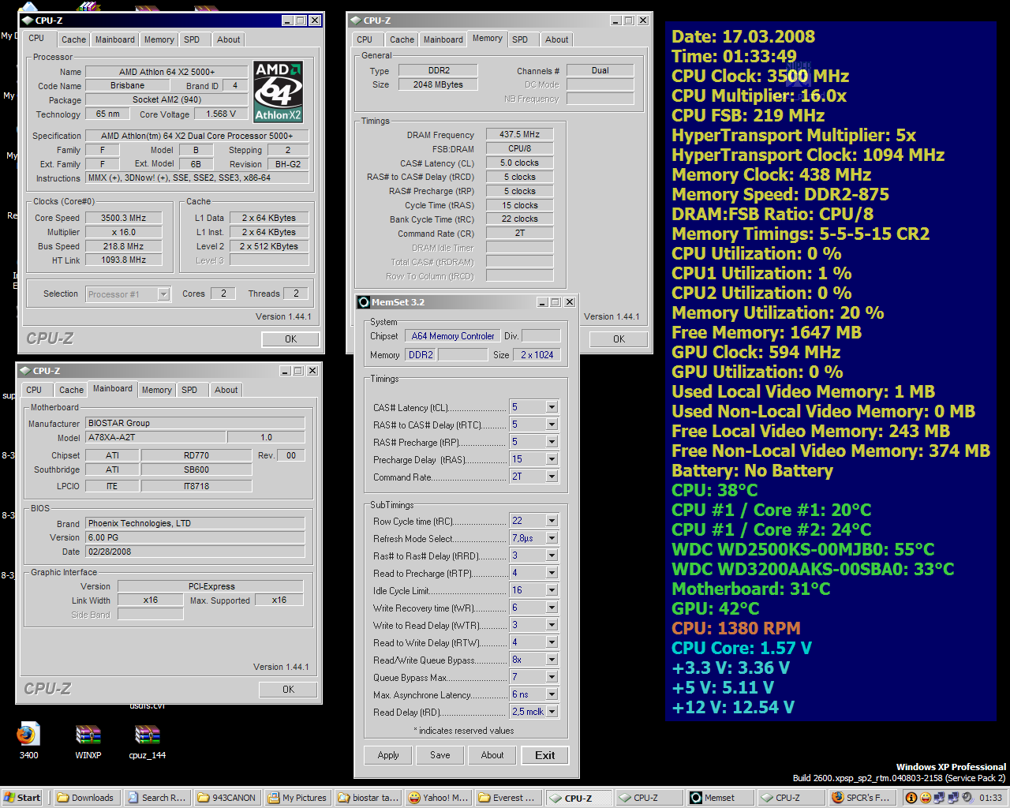Open Read/Write Queue Bypass dropdown
1010x808 pixels.
coord(552,660)
